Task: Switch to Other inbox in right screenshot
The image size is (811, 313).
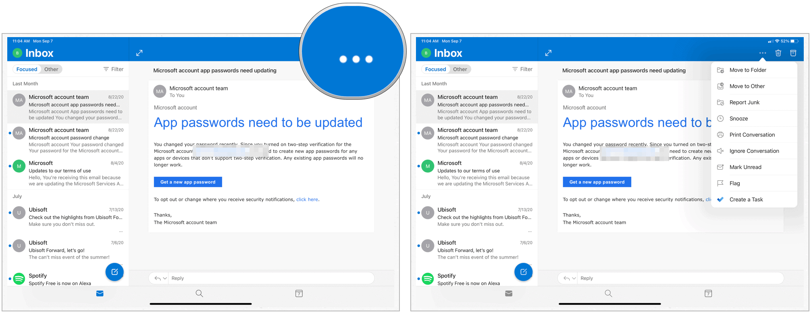Action: pos(460,69)
